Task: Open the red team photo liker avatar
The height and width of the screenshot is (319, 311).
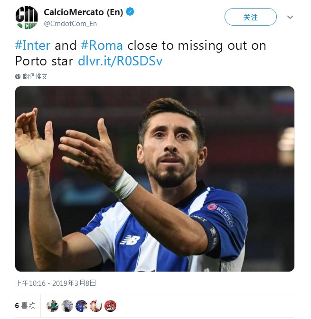Action: [110, 306]
